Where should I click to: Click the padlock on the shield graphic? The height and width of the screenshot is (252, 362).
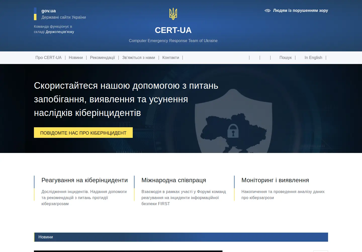coord(233,131)
